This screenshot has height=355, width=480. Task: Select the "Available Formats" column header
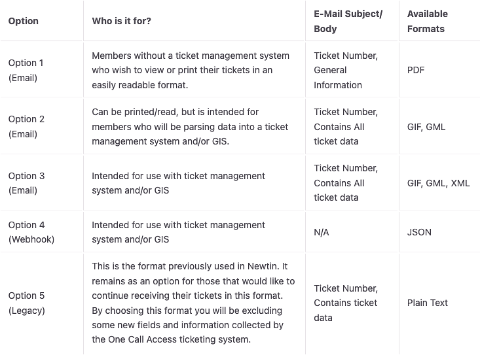pos(427,21)
